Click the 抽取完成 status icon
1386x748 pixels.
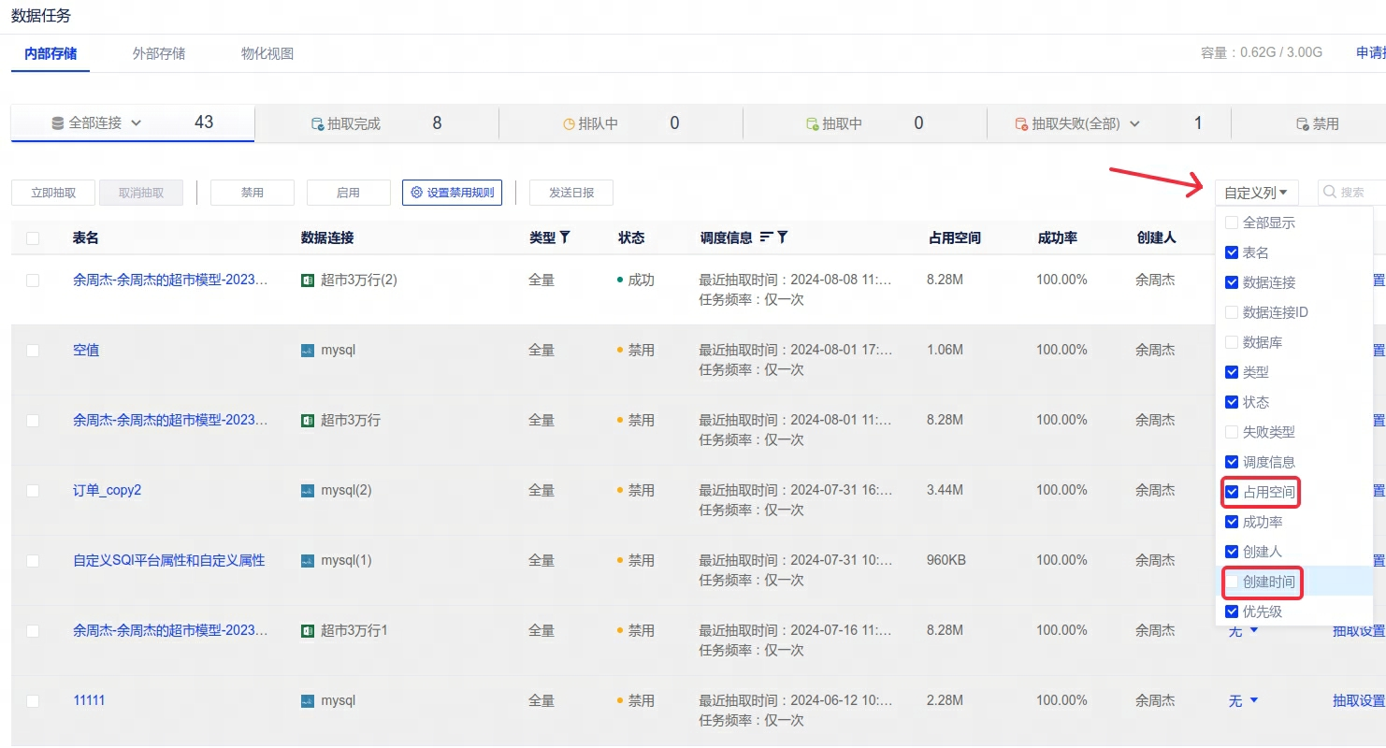coord(317,123)
